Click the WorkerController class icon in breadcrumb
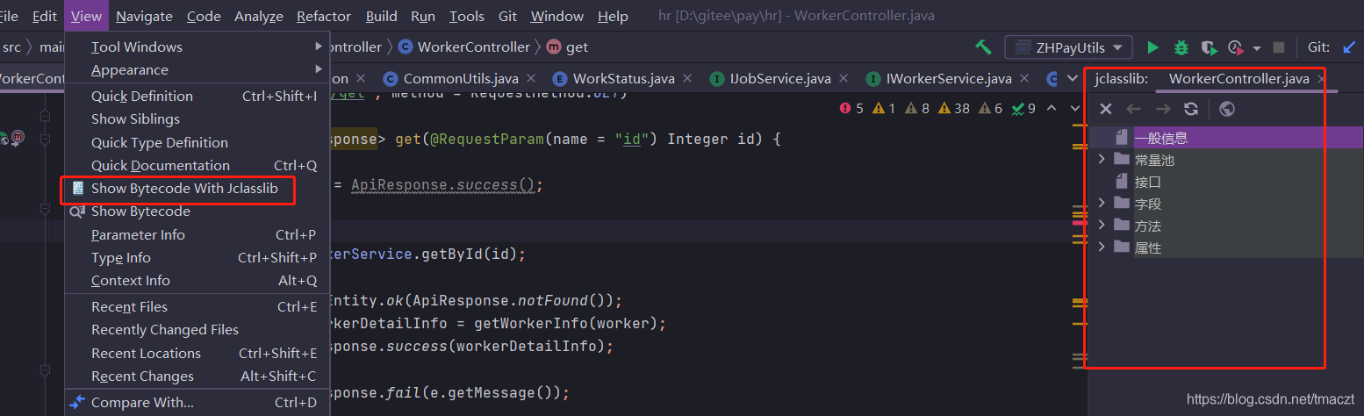1364x416 pixels. (405, 47)
